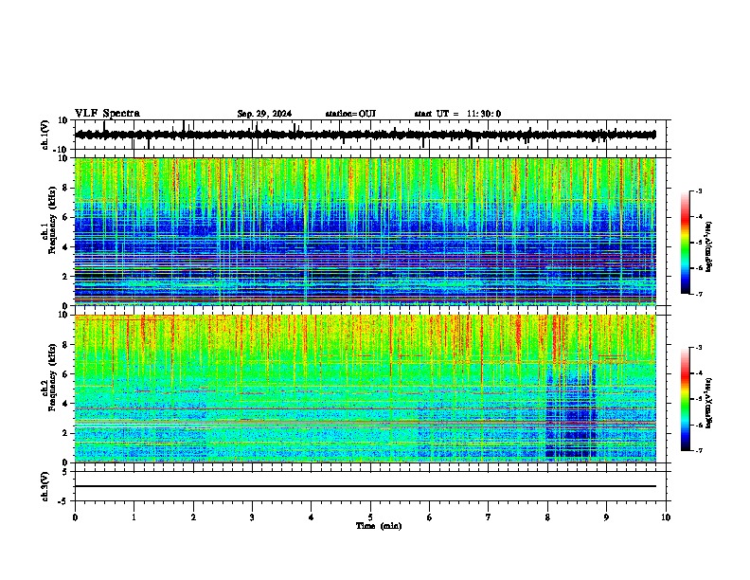Click the station=OUJ label
Image resolution: width=750 pixels, height=580 pixels.
pyautogui.click(x=350, y=114)
